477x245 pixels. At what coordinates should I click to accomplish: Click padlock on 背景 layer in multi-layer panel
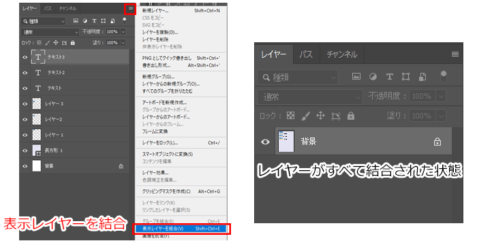click(x=121, y=166)
